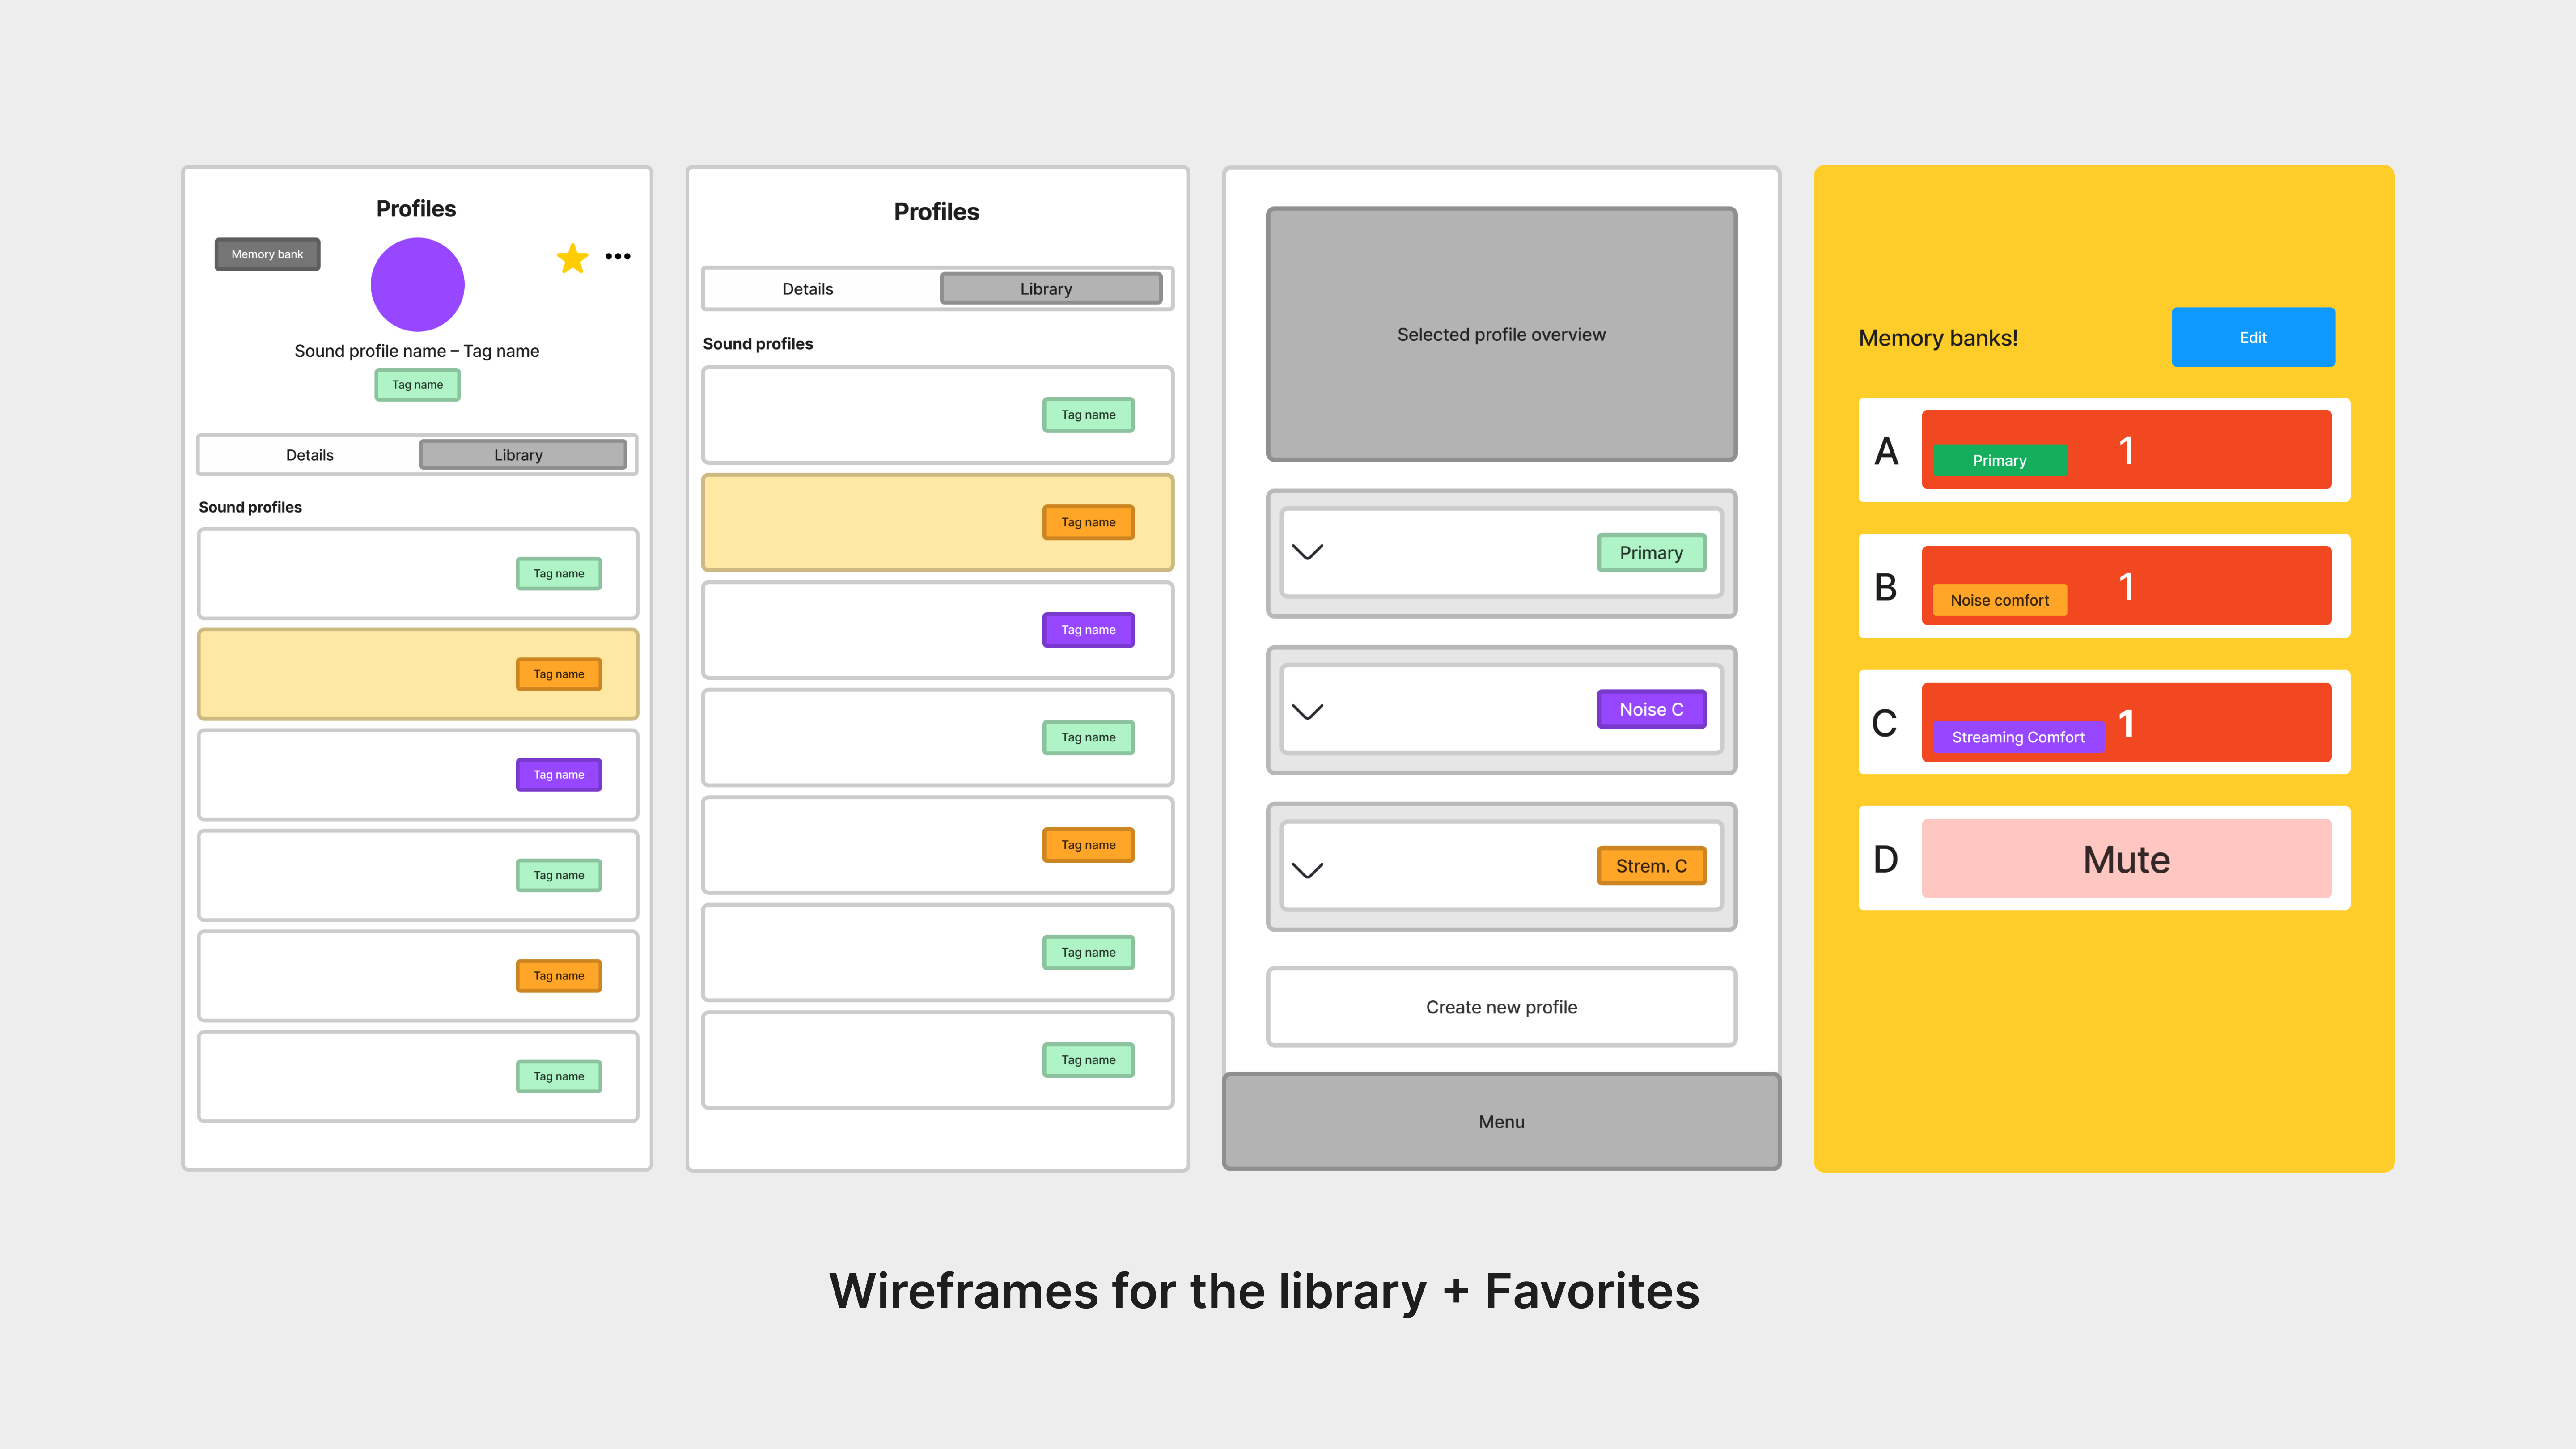The image size is (2576, 1449).
Task: Select memory bank B red slot
Action: [x=2127, y=585]
